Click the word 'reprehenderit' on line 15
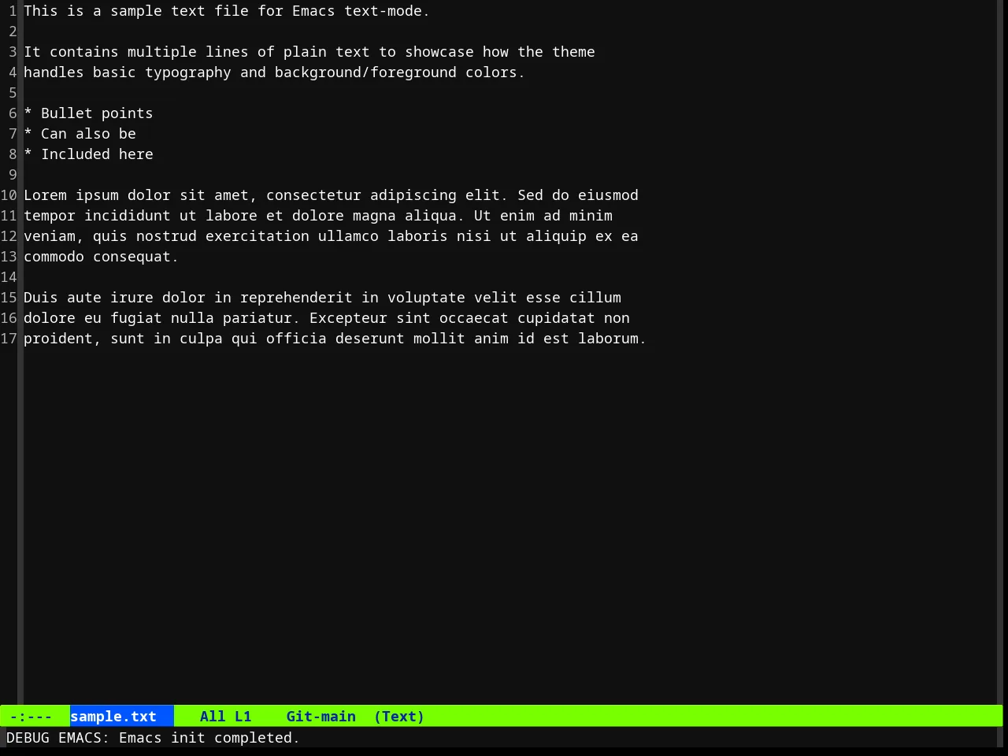The width and height of the screenshot is (1008, 756). pos(296,298)
